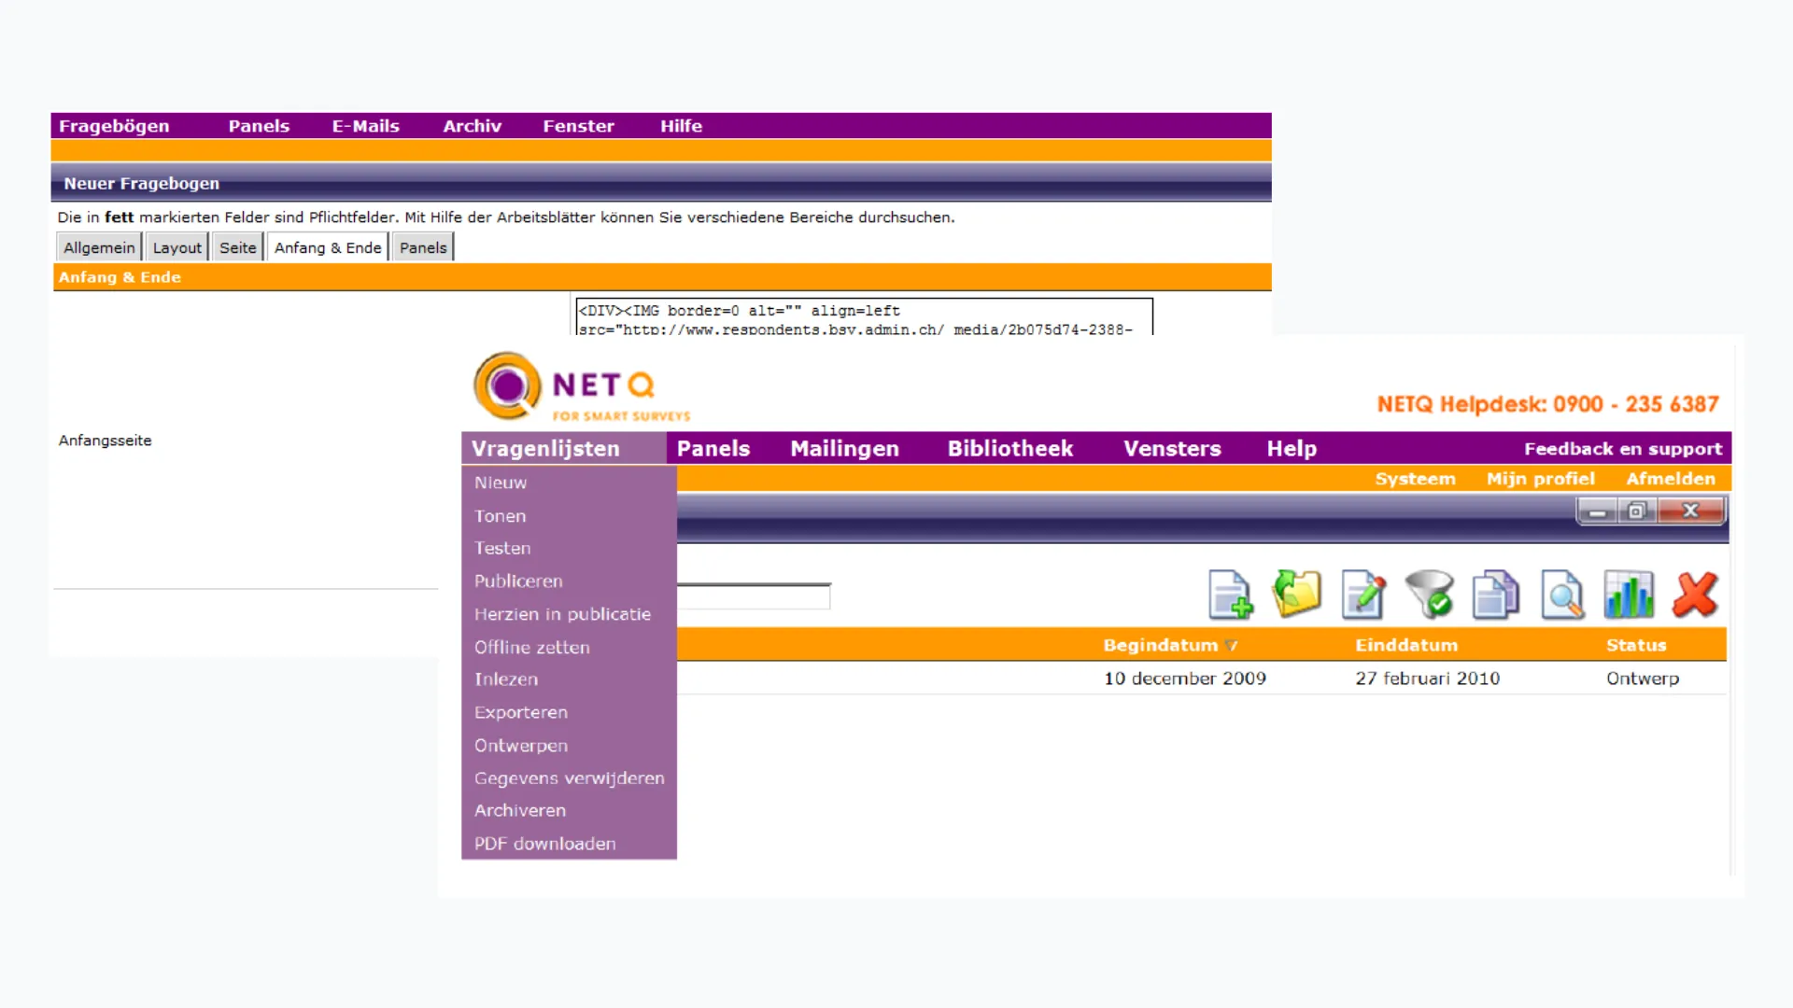Open the Help menu

pyautogui.click(x=1292, y=449)
